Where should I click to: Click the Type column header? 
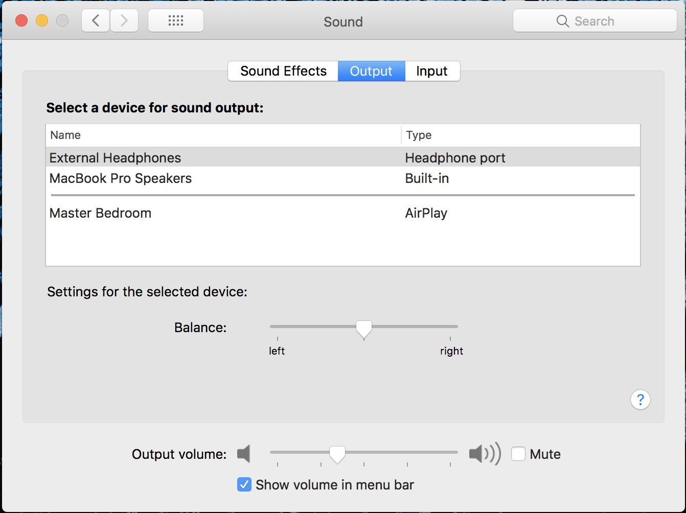(x=419, y=135)
